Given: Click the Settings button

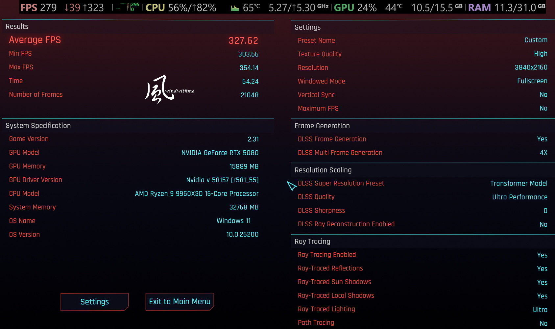Looking at the screenshot, I should pyautogui.click(x=94, y=302).
